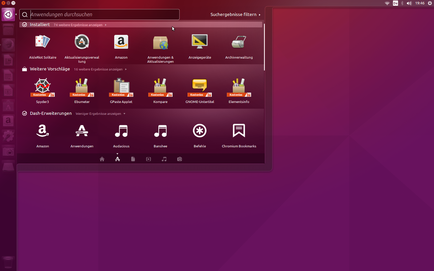Select GNOME-Untertitel suggested app

[x=200, y=91]
